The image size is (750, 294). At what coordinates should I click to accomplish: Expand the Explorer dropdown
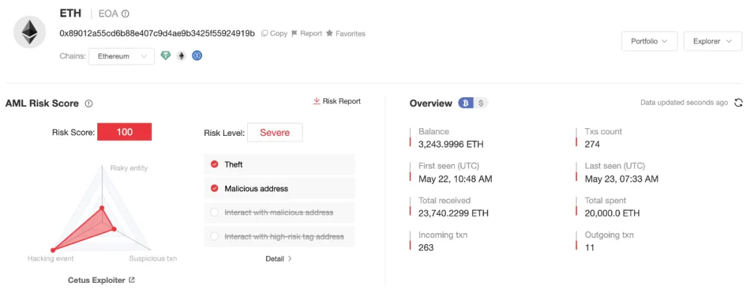712,42
